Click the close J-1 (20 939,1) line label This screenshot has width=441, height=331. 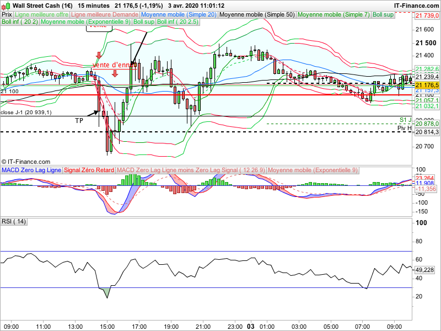pyautogui.click(x=26, y=113)
